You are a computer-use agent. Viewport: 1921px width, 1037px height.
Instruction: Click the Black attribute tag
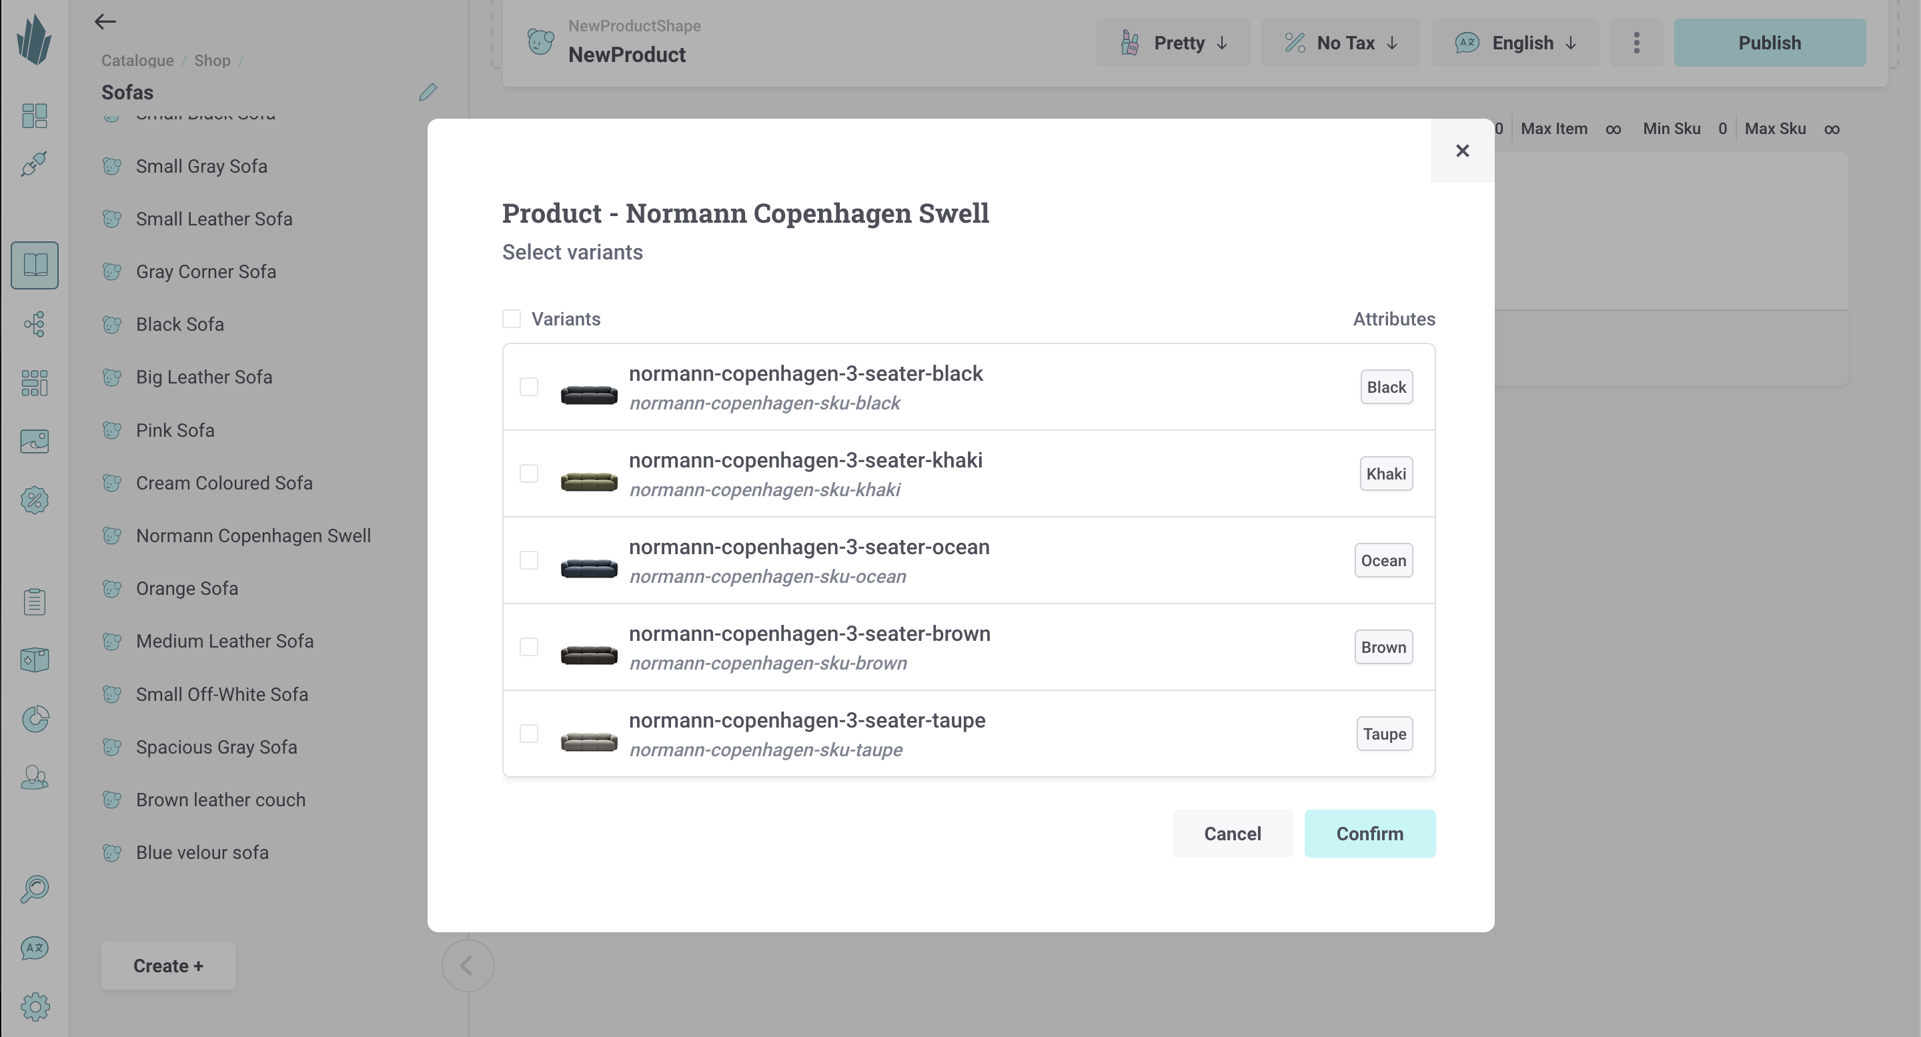[x=1386, y=387]
